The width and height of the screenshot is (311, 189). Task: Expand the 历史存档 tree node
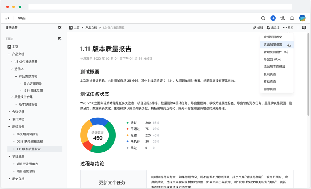(9, 179)
